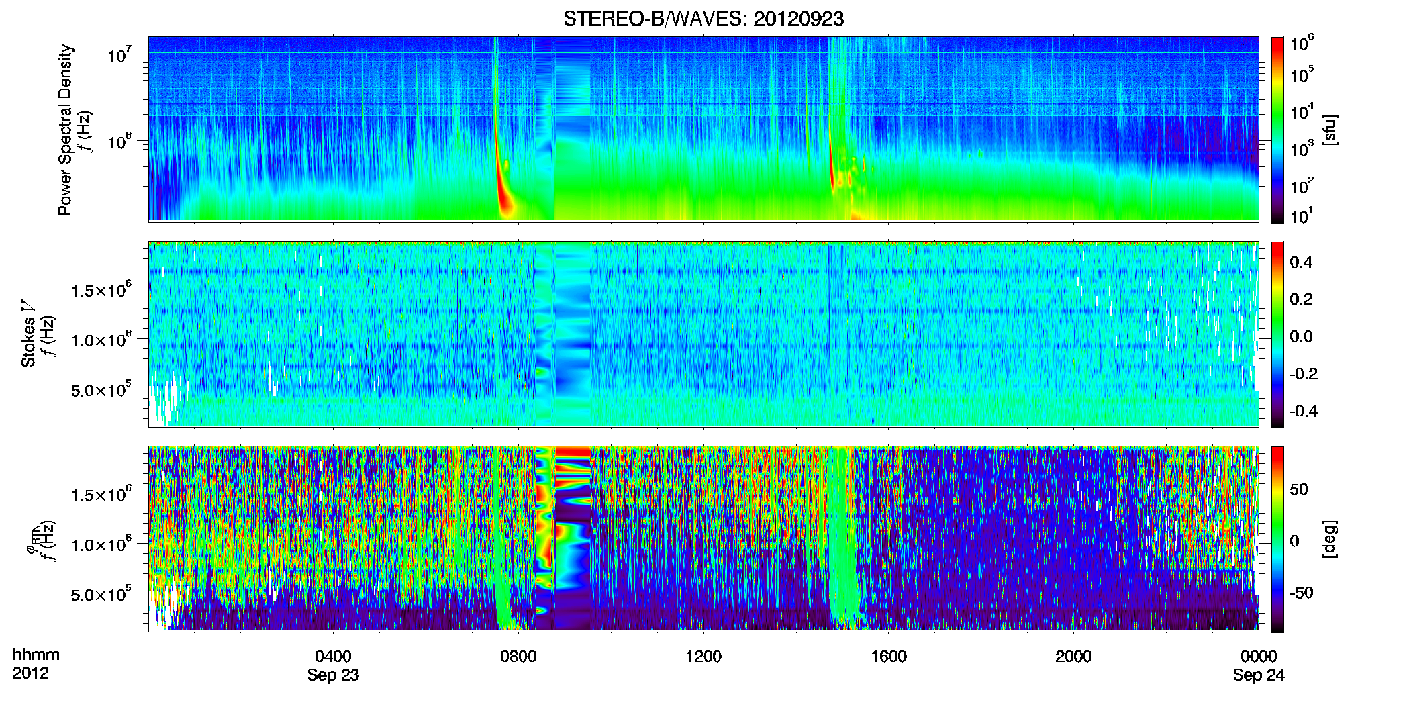Click the Sep 24 date label
The image size is (1407, 725).
point(1259,675)
